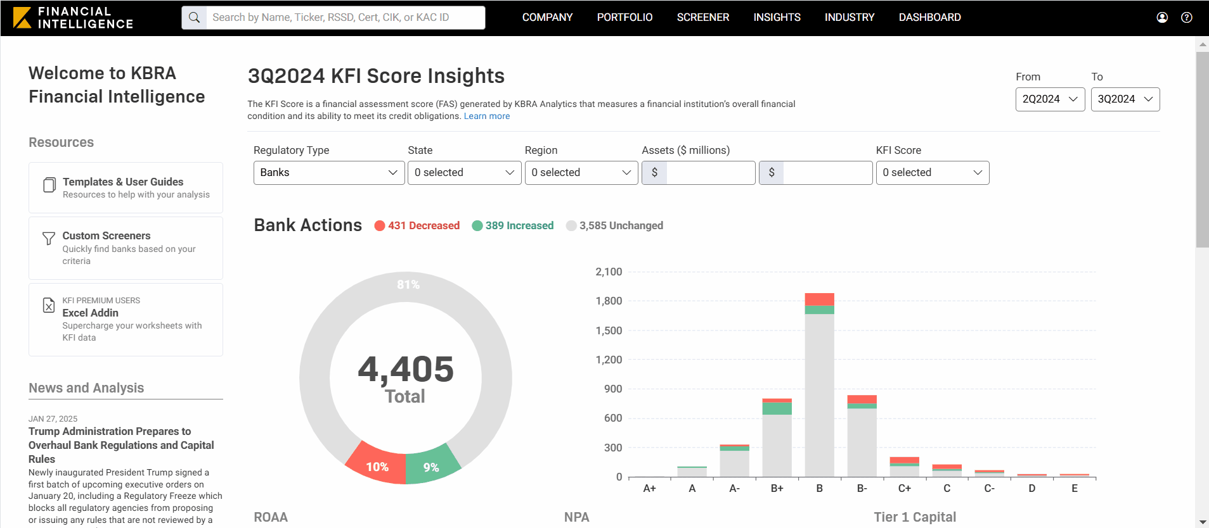The width and height of the screenshot is (1209, 528).
Task: Click the B score bar in chart
Action: point(819,385)
